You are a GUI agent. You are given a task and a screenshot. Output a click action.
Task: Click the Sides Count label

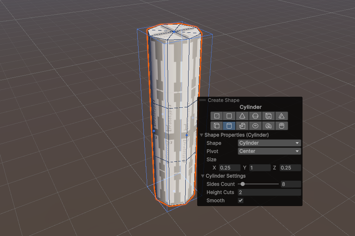221,184
